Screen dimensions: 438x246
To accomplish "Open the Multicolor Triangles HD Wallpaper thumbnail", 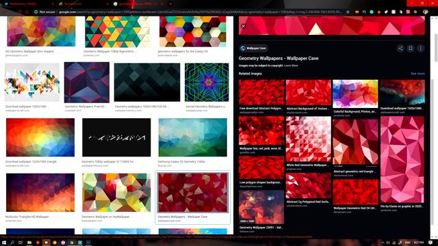I will [x=40, y=193].
